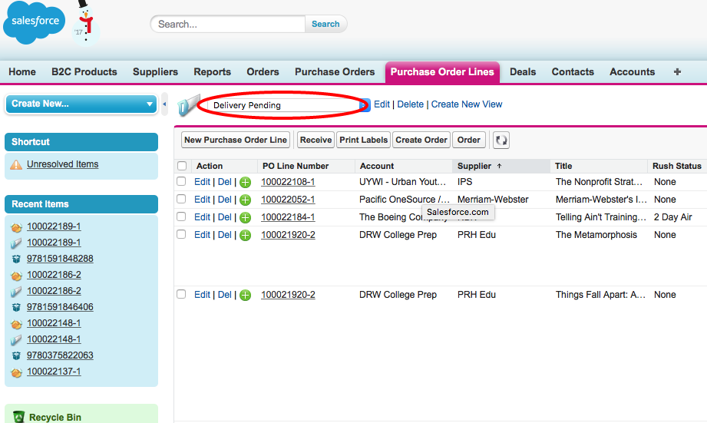Click the orange icon beside 100022137-1
This screenshot has width=707, height=423.
pyautogui.click(x=16, y=372)
